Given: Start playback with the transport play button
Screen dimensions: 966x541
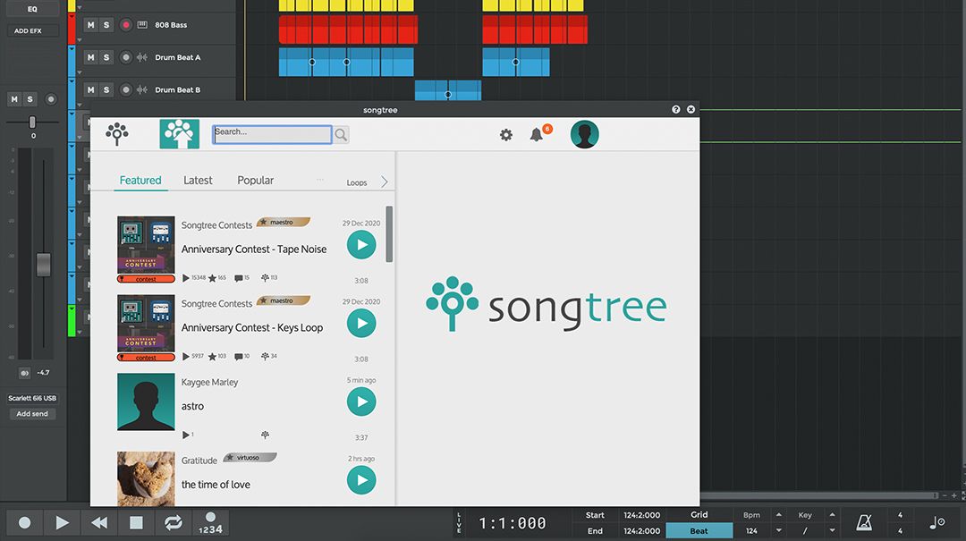Looking at the screenshot, I should (x=63, y=523).
